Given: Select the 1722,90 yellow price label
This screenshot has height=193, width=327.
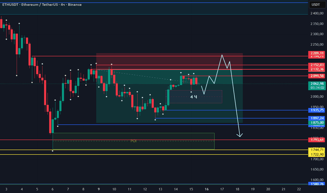Looking at the screenshot, I should point(317,154).
